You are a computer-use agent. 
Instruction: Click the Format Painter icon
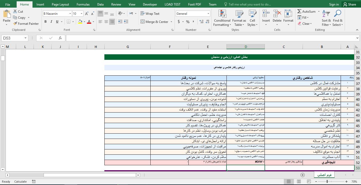pyautogui.click(x=15, y=23)
